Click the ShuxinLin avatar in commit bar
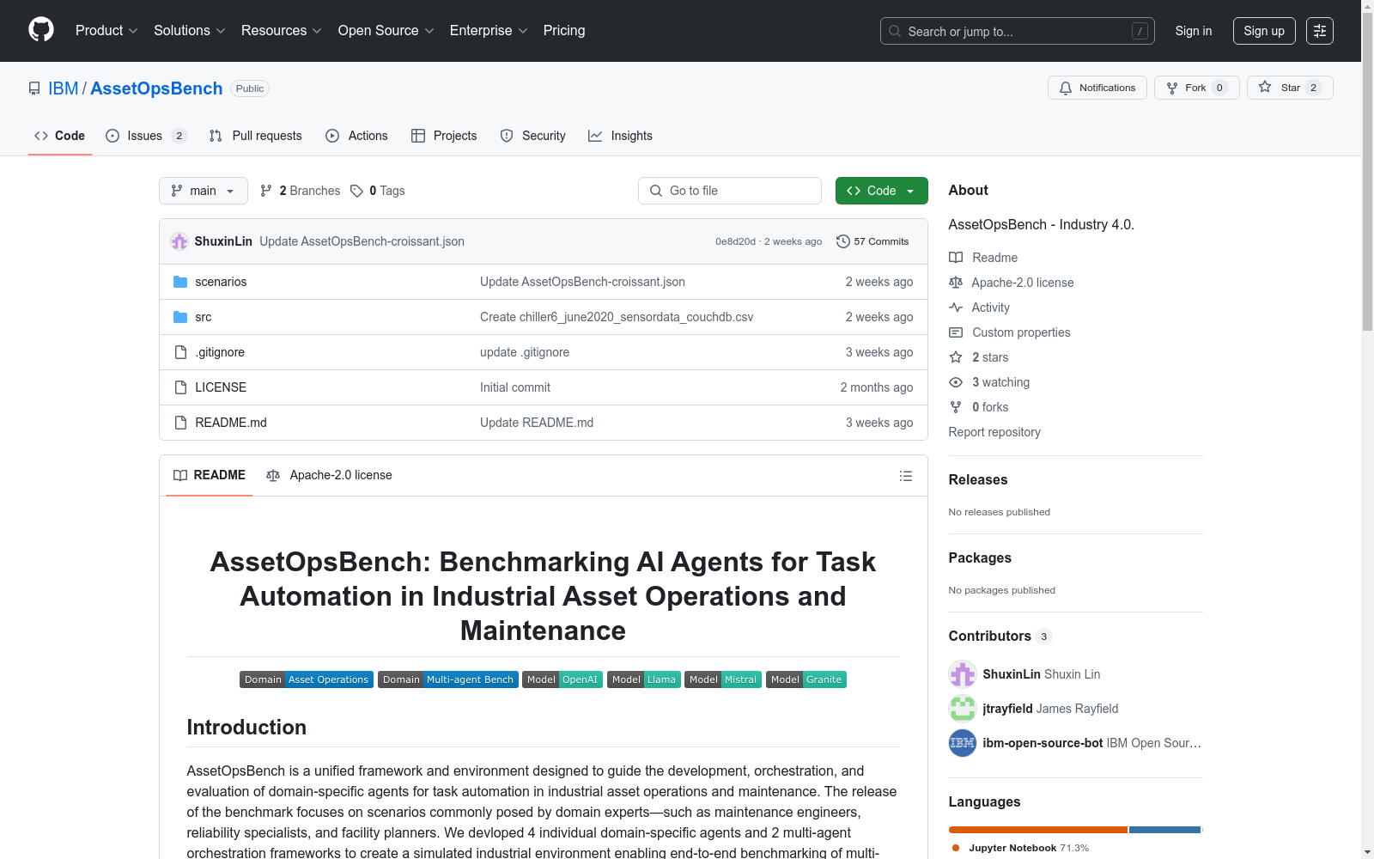This screenshot has height=859, width=1374. (179, 241)
